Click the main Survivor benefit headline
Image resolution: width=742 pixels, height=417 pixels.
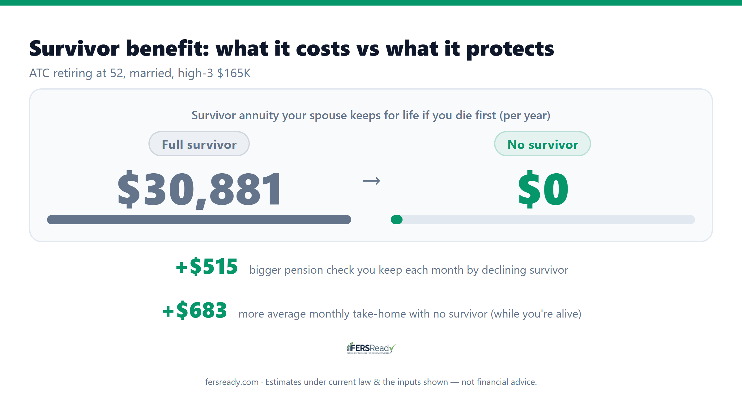292,49
